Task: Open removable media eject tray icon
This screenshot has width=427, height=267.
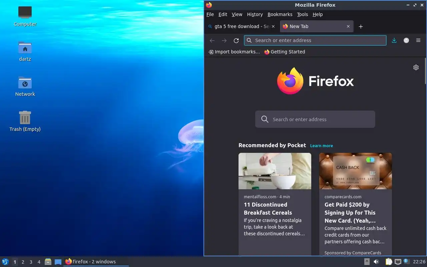Action: [x=367, y=262]
